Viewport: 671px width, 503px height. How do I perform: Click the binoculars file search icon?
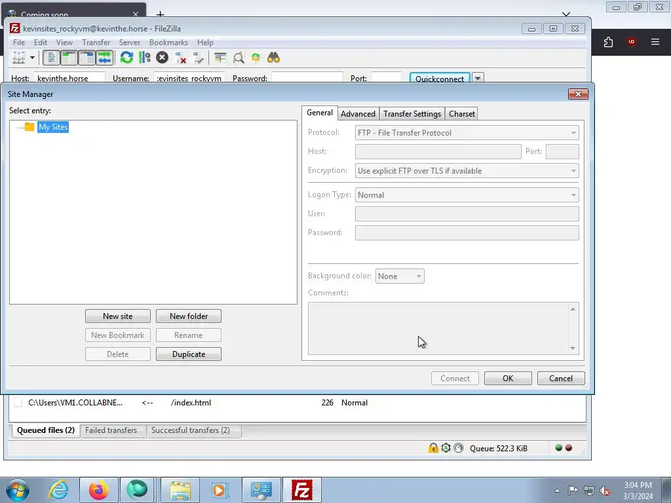273,58
